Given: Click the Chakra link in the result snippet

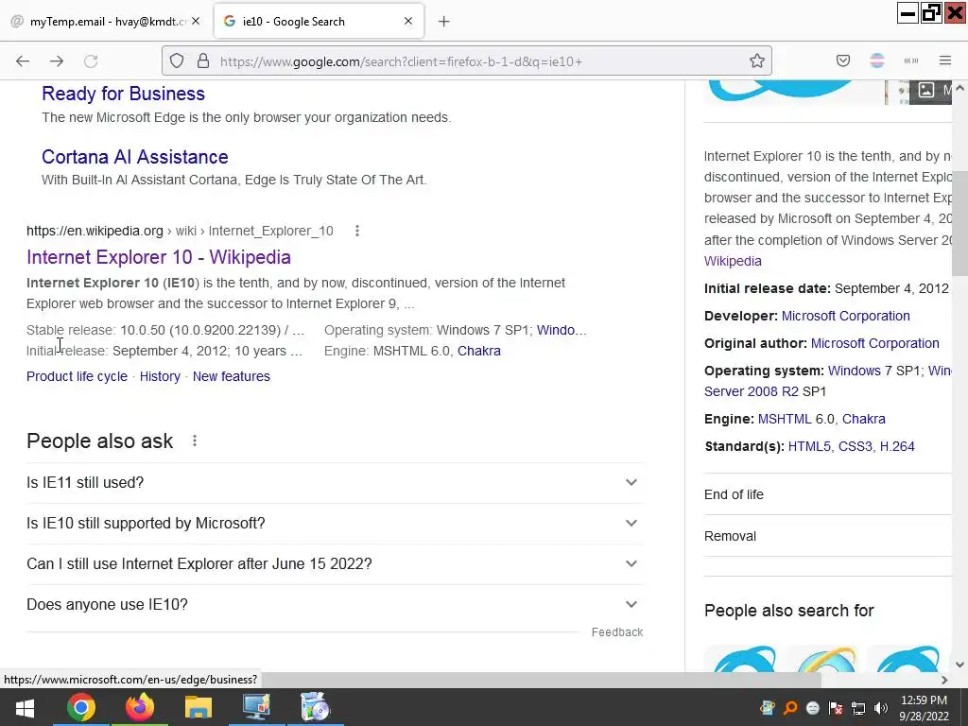Looking at the screenshot, I should (x=479, y=351).
